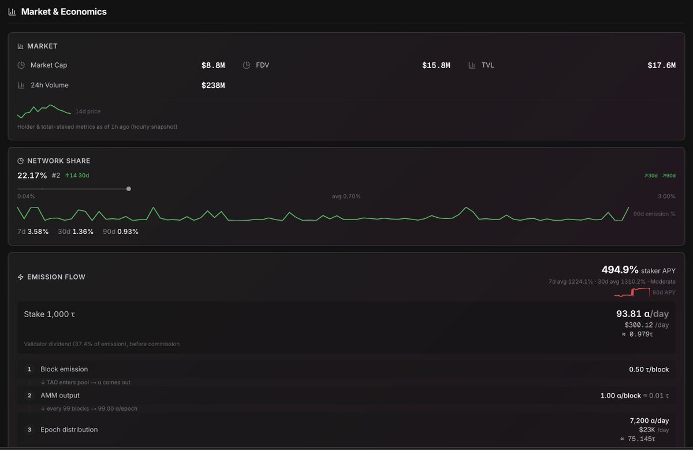
Task: Click the step 1 badge for Block emission
Action: coord(29,369)
